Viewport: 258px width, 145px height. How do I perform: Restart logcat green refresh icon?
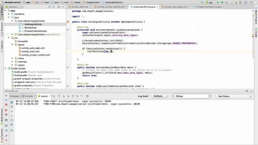(x=12, y=130)
